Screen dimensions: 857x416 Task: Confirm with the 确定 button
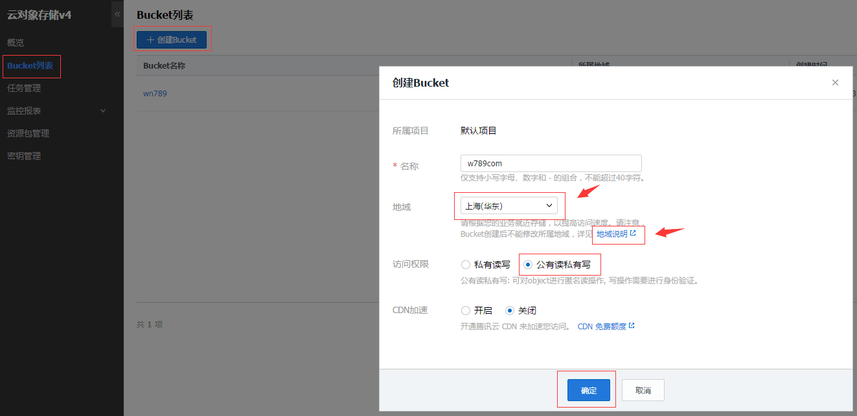tap(589, 390)
